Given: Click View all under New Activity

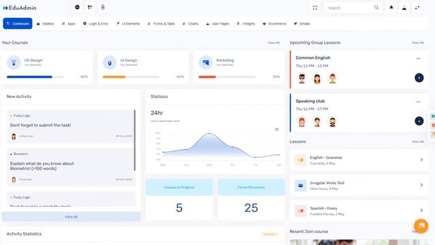Looking at the screenshot, I should click(x=71, y=216).
